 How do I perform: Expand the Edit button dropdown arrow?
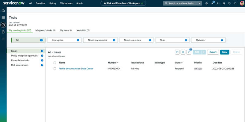[204, 52]
